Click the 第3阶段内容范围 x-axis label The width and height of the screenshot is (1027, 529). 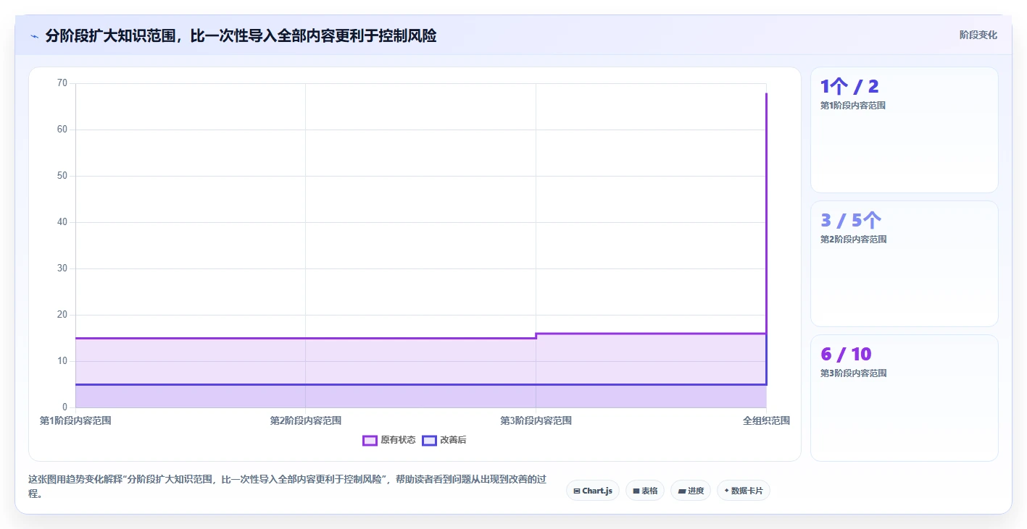click(536, 420)
